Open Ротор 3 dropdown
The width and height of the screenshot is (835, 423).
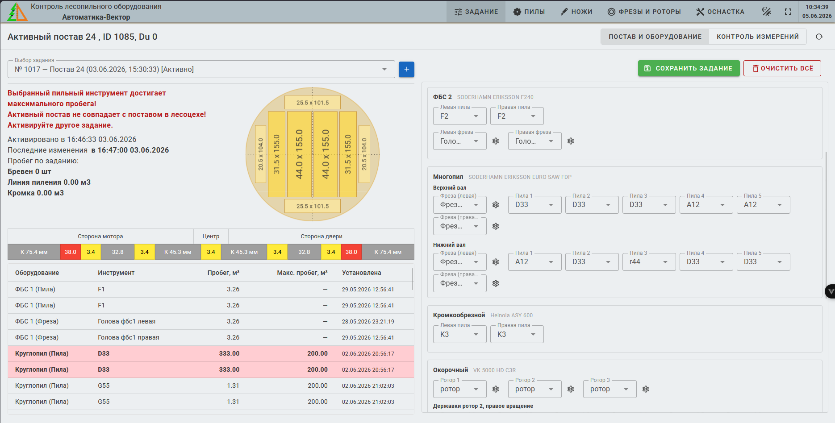(x=610, y=389)
